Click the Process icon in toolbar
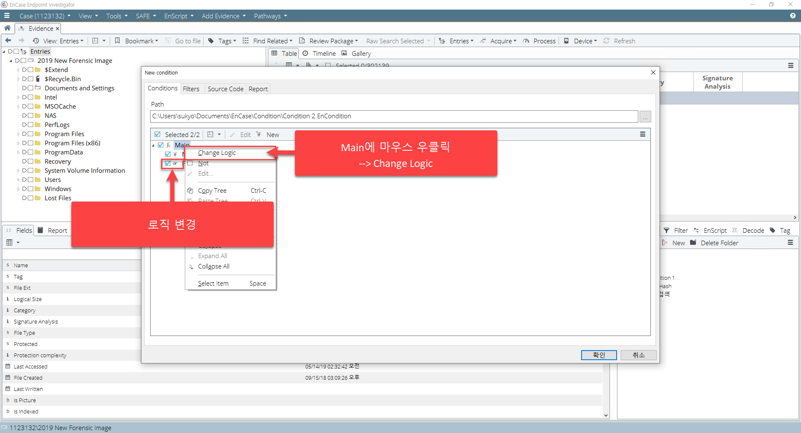Viewport: 801px width, 433px height. pyautogui.click(x=526, y=41)
